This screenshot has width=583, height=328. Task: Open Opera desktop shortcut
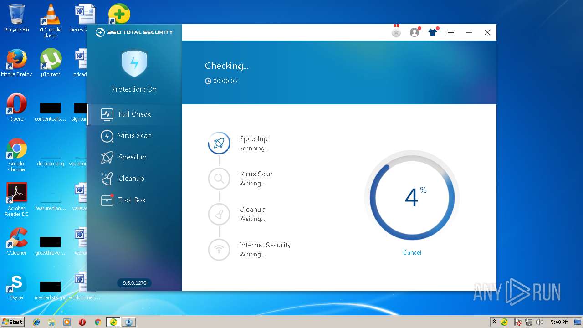click(16, 108)
